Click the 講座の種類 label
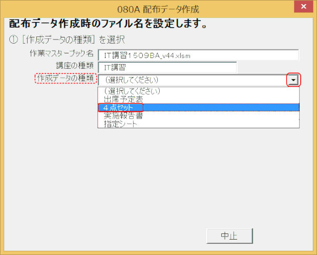317x255 pixels. pyautogui.click(x=75, y=66)
